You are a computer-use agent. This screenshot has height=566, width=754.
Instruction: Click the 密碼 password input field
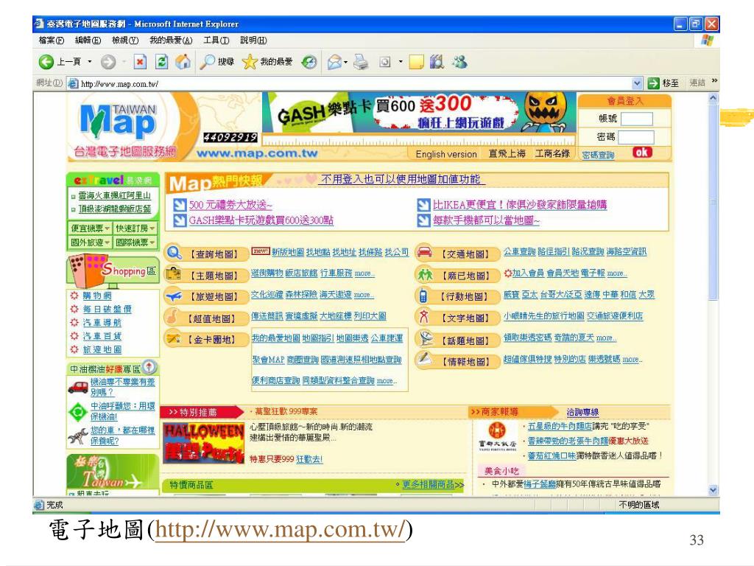[635, 137]
